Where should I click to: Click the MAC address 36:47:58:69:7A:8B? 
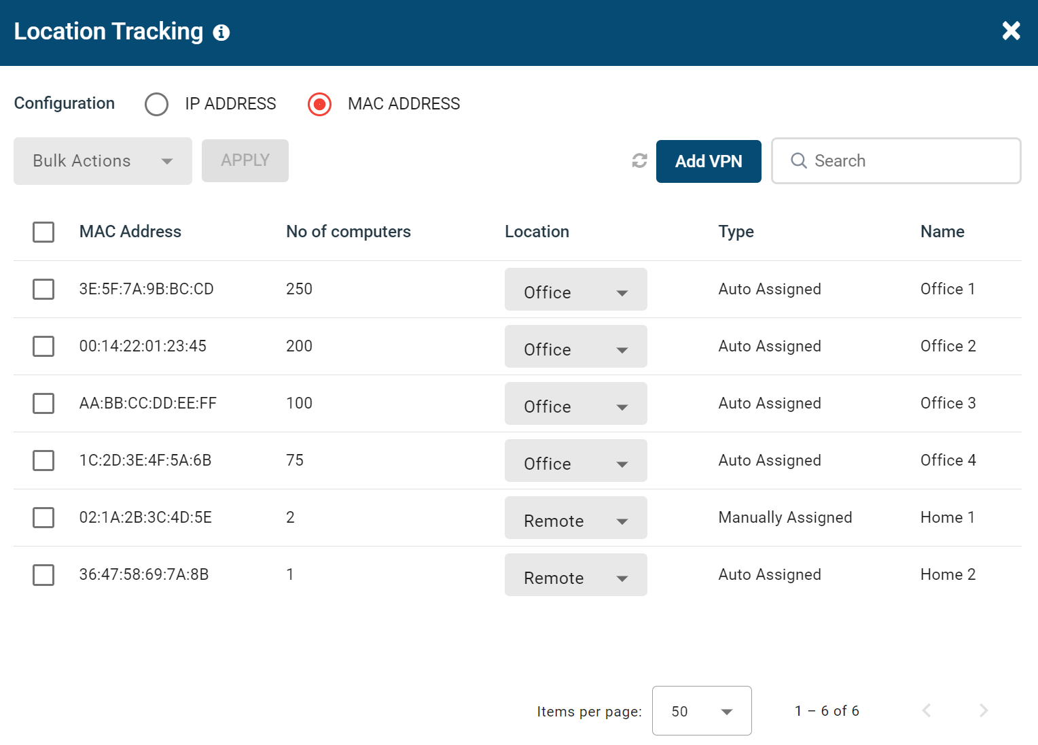click(x=144, y=574)
